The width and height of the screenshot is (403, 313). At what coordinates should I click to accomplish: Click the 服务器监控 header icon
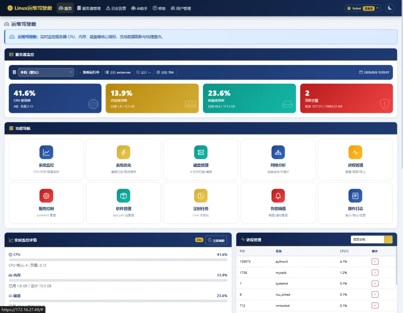pyautogui.click(x=11, y=54)
